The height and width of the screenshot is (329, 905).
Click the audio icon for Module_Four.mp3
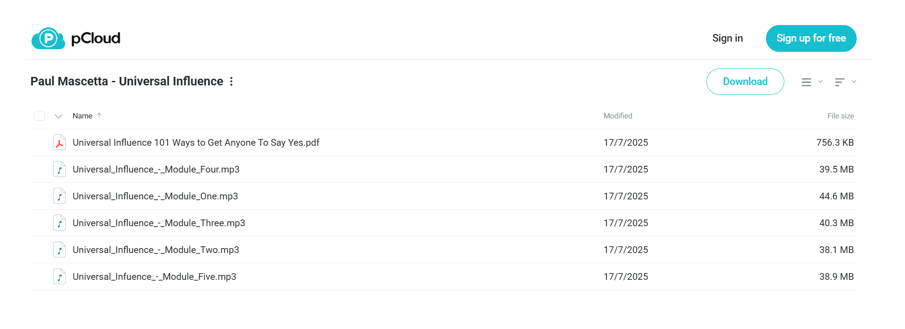coord(59,169)
